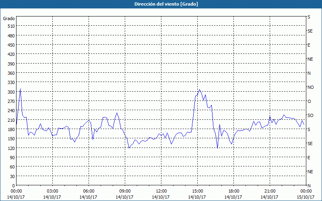
Task: Click the 'N' compass label at 360 level
Action: (309, 73)
